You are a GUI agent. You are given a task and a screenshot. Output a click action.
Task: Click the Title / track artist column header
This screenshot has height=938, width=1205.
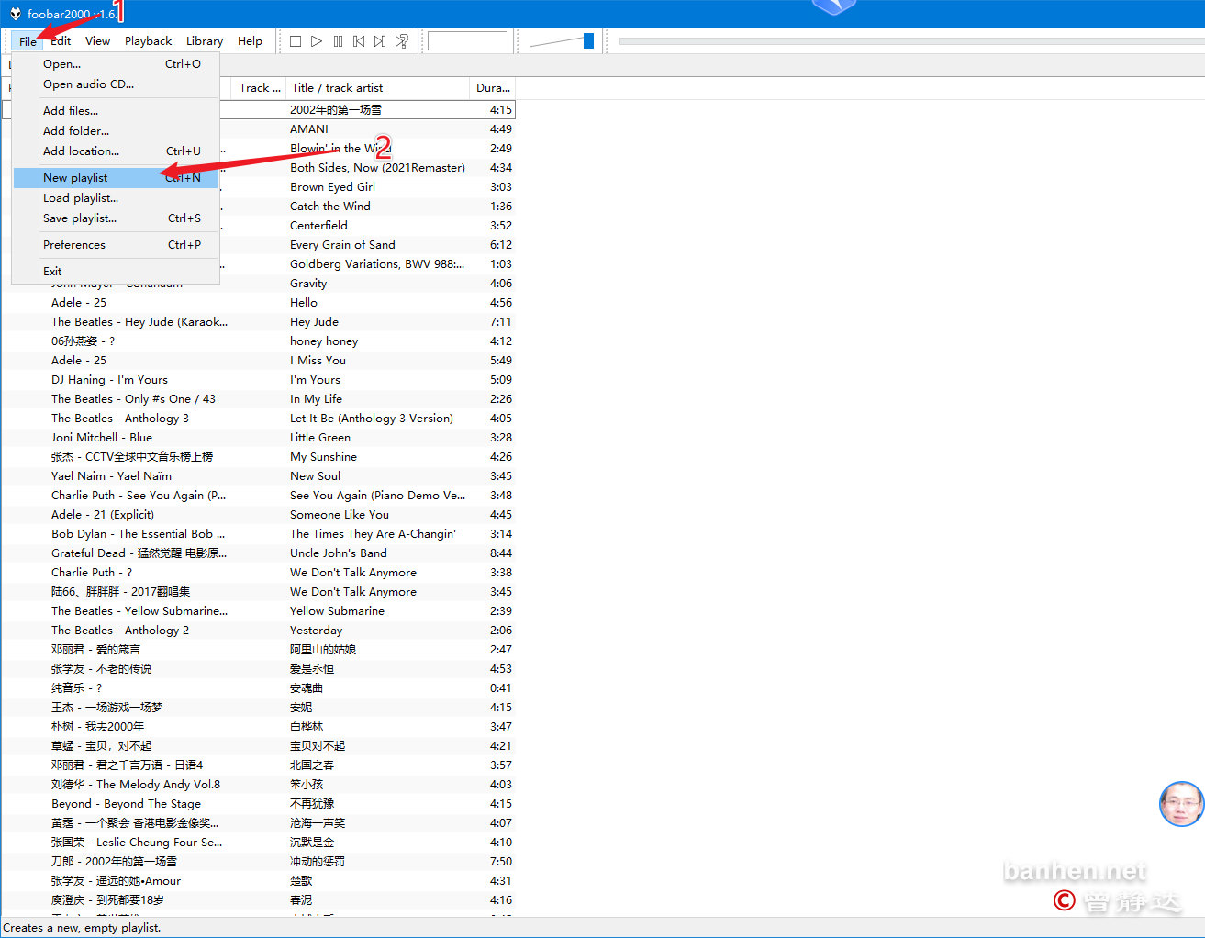(377, 88)
